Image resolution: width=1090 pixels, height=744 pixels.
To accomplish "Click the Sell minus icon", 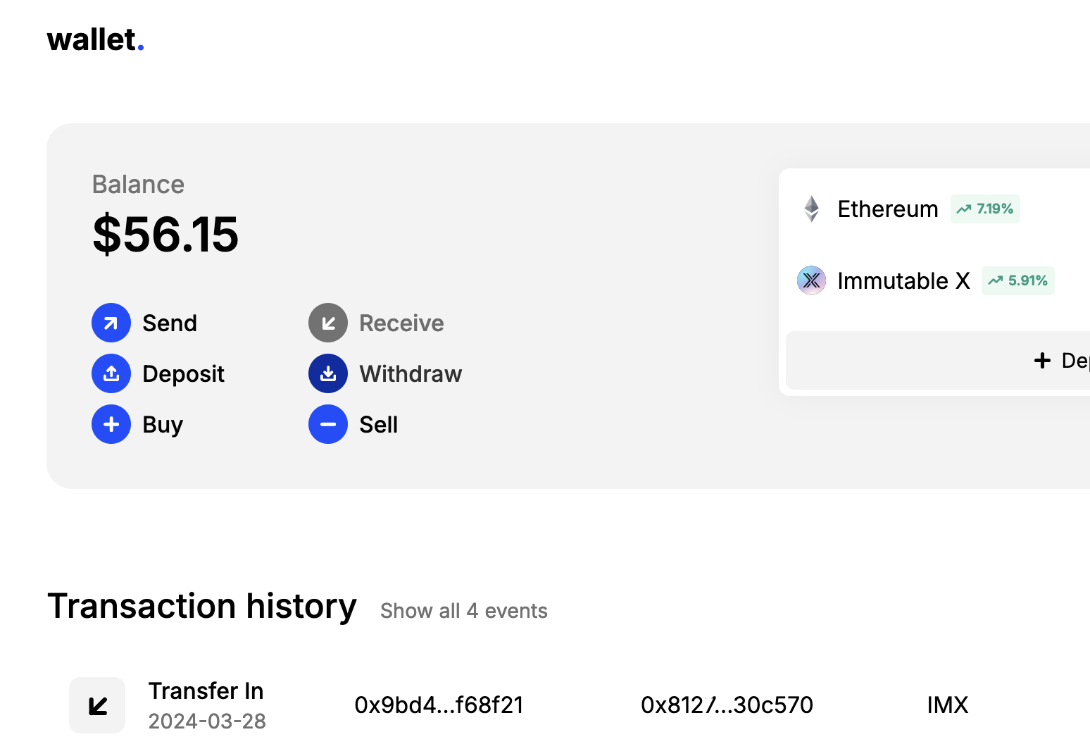I will pos(328,424).
